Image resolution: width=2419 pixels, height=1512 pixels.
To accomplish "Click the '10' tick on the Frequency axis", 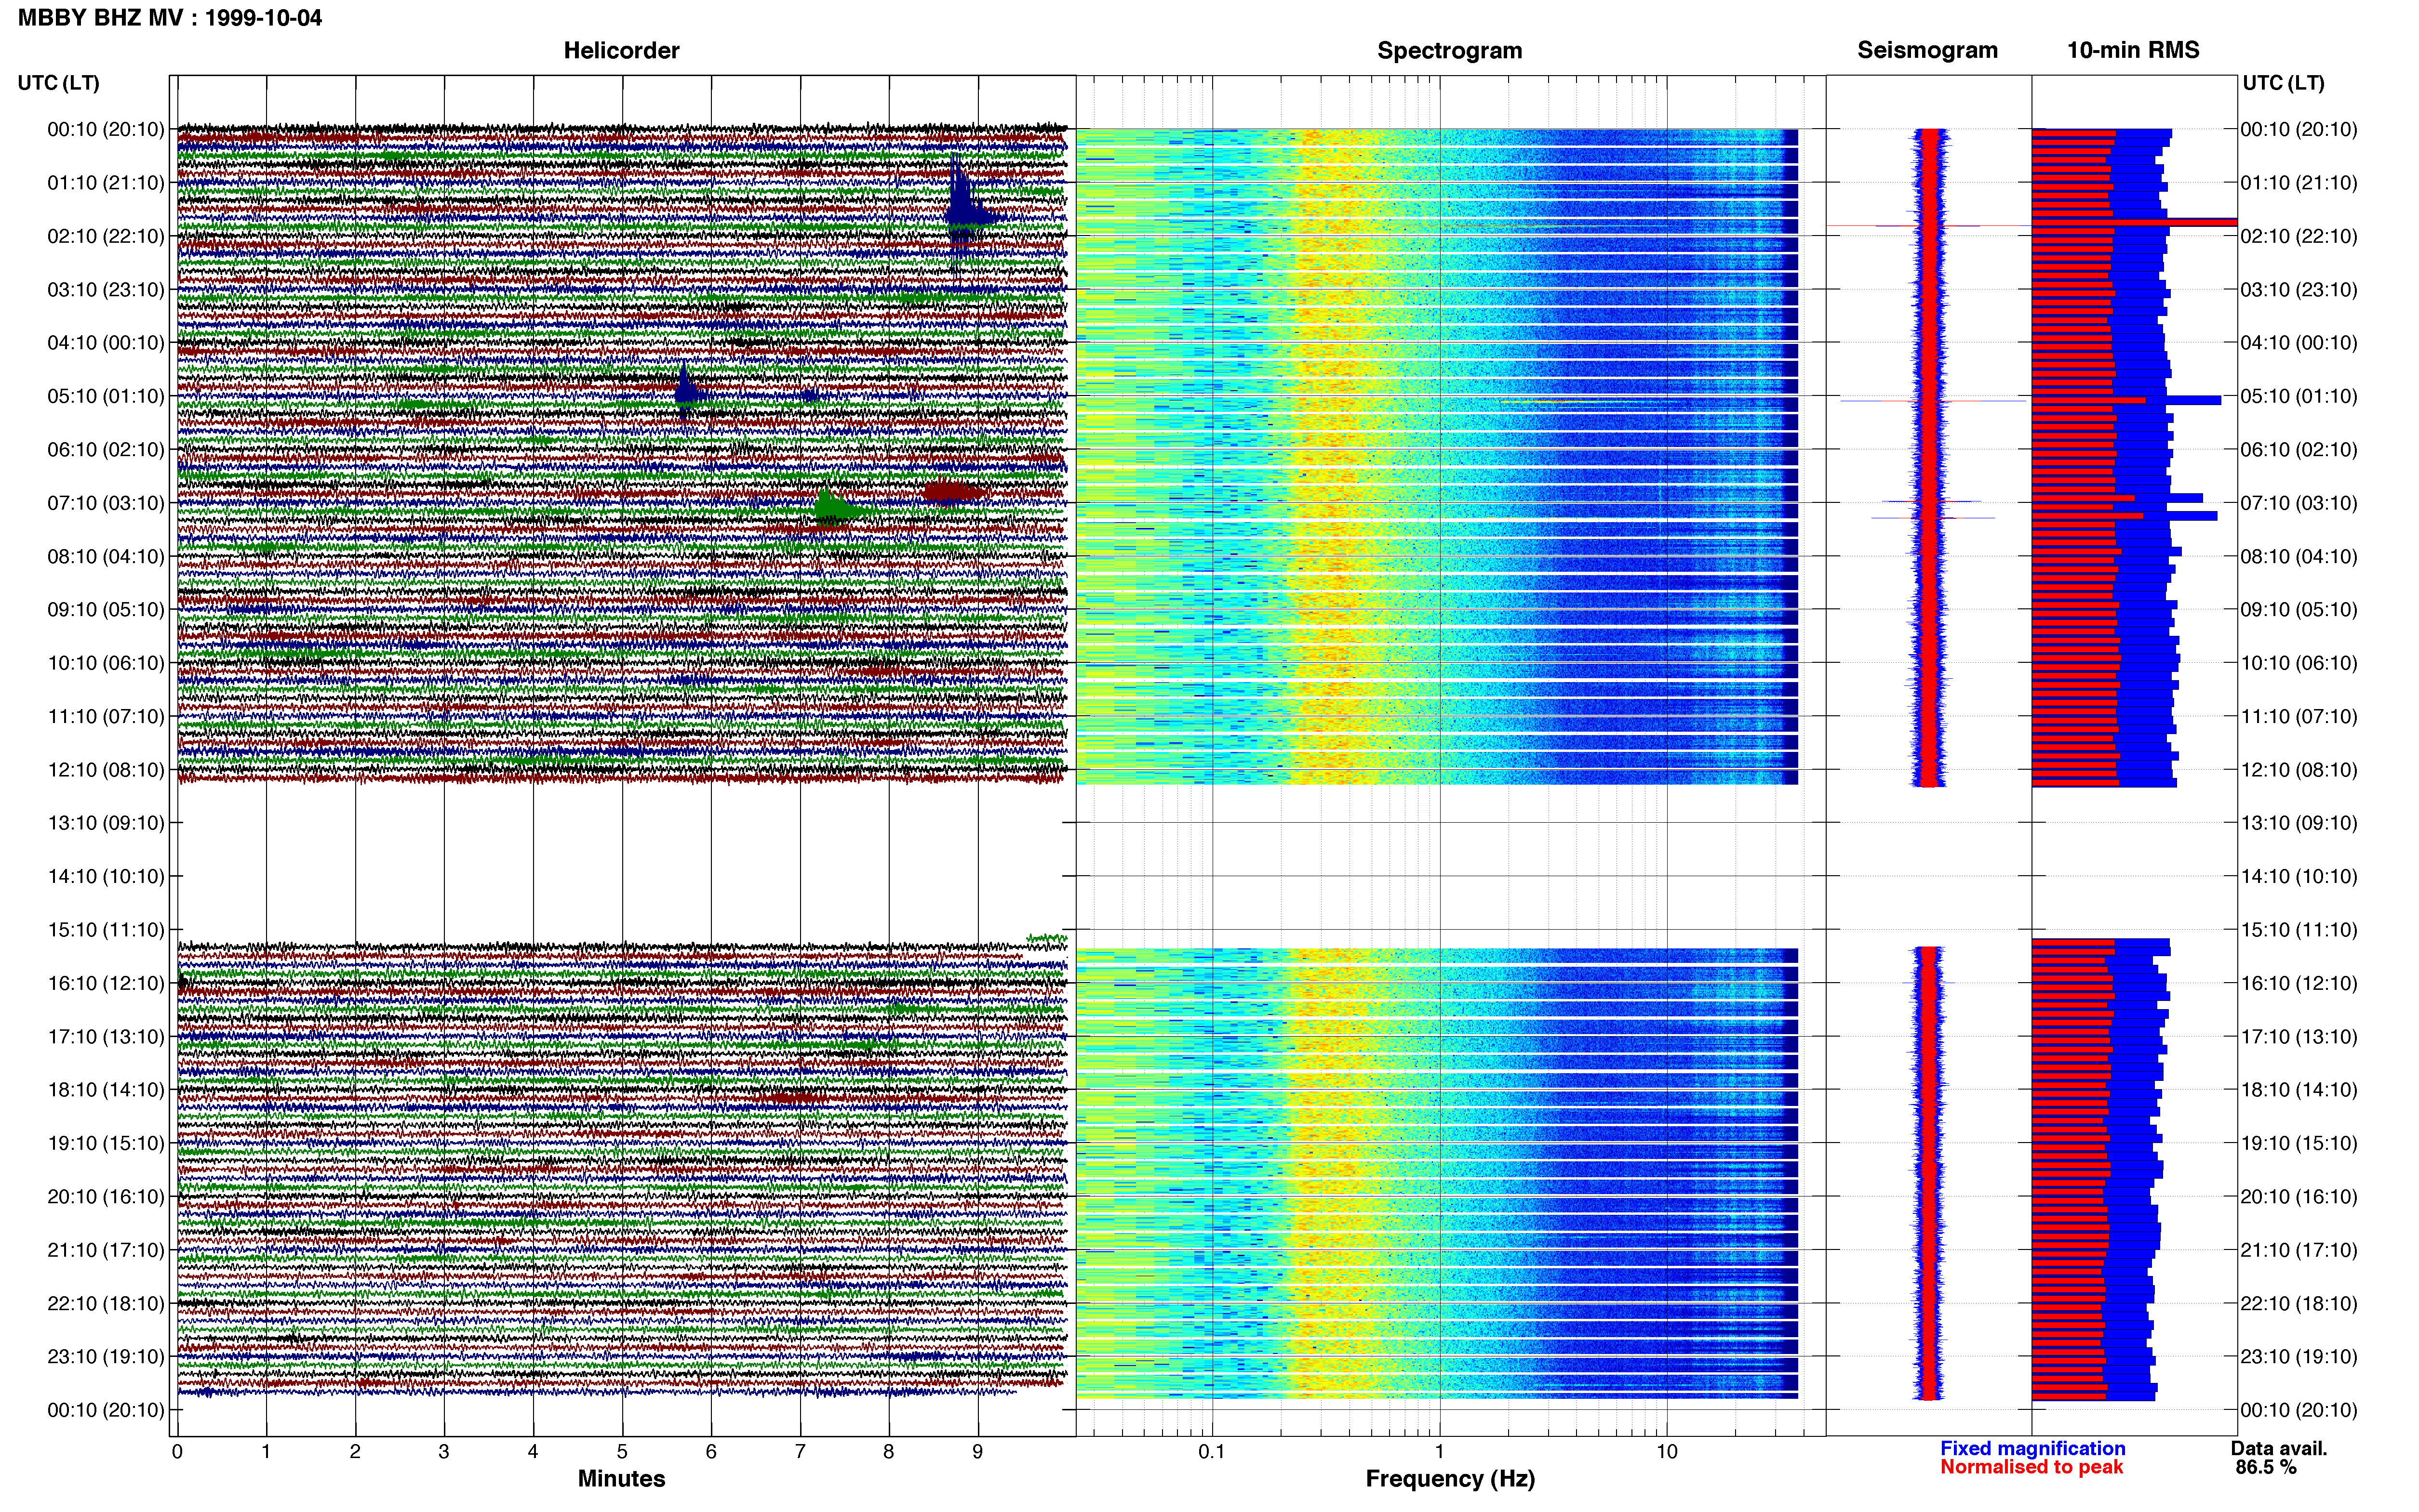I will pyautogui.click(x=1667, y=1452).
